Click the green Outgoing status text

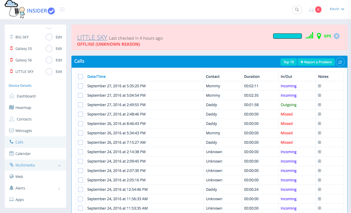click(289, 105)
